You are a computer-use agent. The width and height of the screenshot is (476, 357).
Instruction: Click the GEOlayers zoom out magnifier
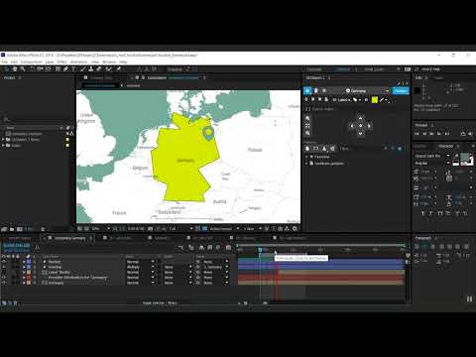pyautogui.click(x=307, y=133)
